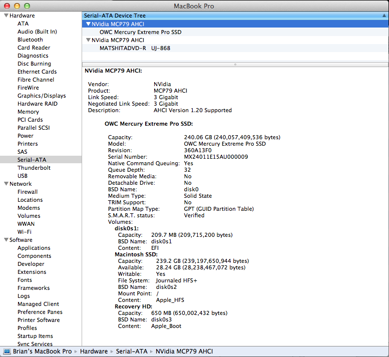389x357 pixels.
Task: Open Developer under Software
Action: coord(31,264)
